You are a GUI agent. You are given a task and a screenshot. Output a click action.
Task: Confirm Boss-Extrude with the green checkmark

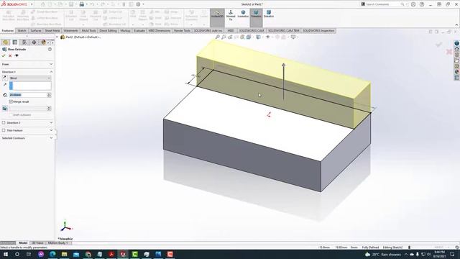(x=4, y=55)
